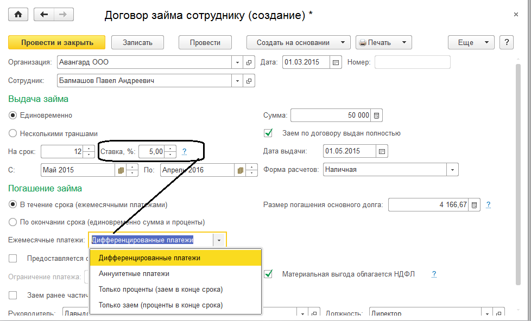
Task: Click the Home icon button
Action: click(18, 15)
